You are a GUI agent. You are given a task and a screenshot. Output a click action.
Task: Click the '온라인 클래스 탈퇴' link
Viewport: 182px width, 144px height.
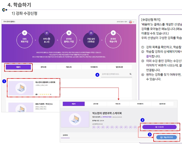(x=122, y=22)
